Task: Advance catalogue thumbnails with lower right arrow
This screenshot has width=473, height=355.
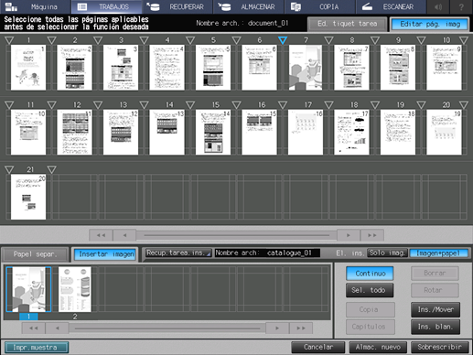Action: click(277, 328)
